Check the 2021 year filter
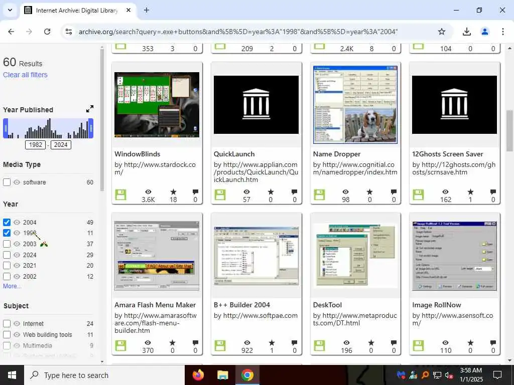 pos(7,266)
